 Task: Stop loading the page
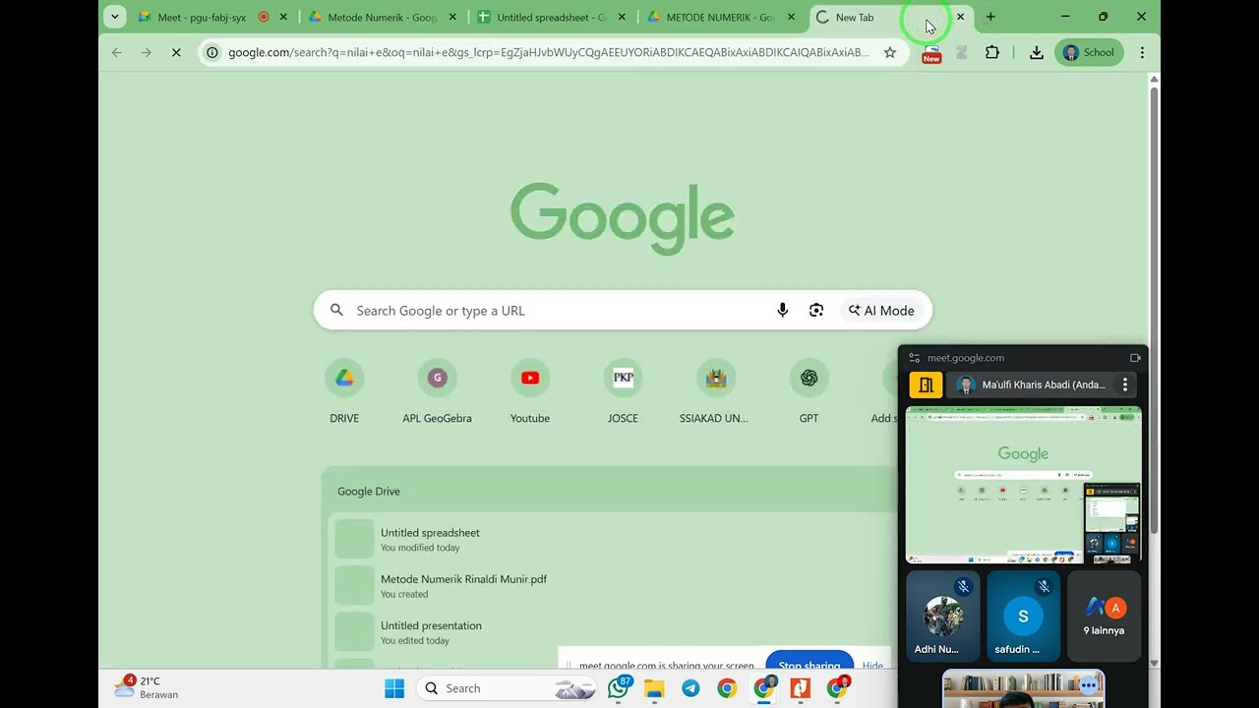(x=176, y=52)
